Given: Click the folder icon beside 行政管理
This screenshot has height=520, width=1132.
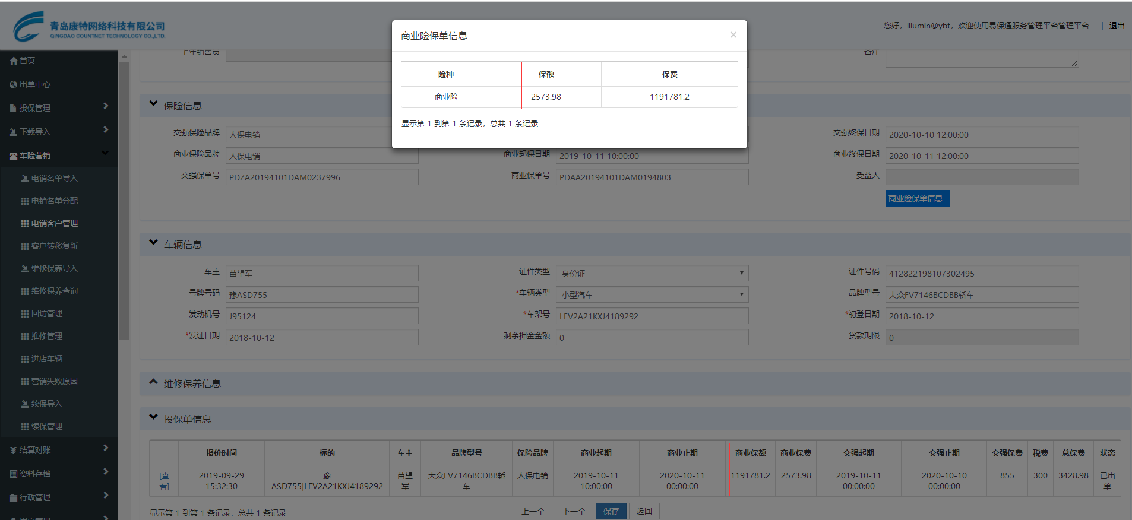Looking at the screenshot, I should (13, 497).
